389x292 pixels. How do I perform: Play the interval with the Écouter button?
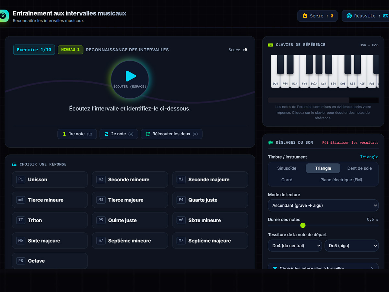pos(130,79)
